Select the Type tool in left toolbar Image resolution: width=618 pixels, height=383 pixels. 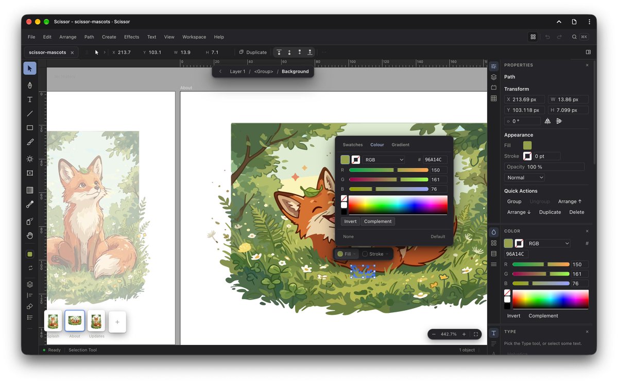[x=30, y=99]
